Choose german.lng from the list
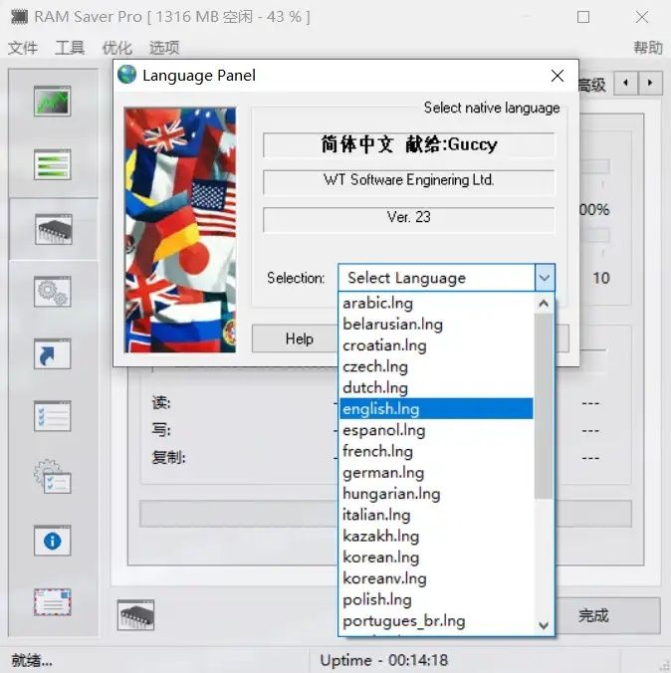 437,473
